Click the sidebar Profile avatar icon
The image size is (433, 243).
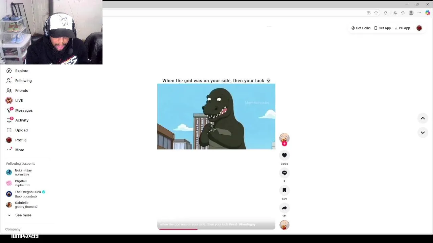click(x=9, y=140)
